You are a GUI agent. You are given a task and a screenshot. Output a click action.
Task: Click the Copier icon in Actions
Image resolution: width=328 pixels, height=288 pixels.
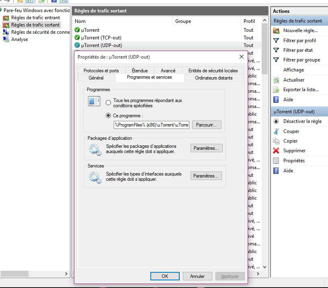coord(276,141)
